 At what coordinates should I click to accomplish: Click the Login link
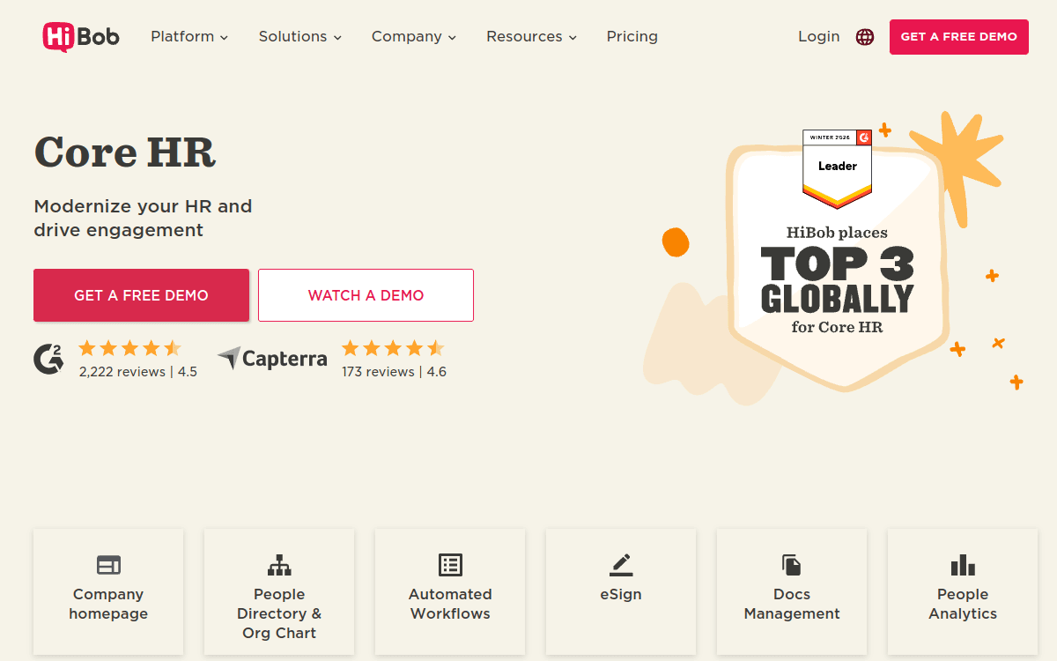(819, 37)
